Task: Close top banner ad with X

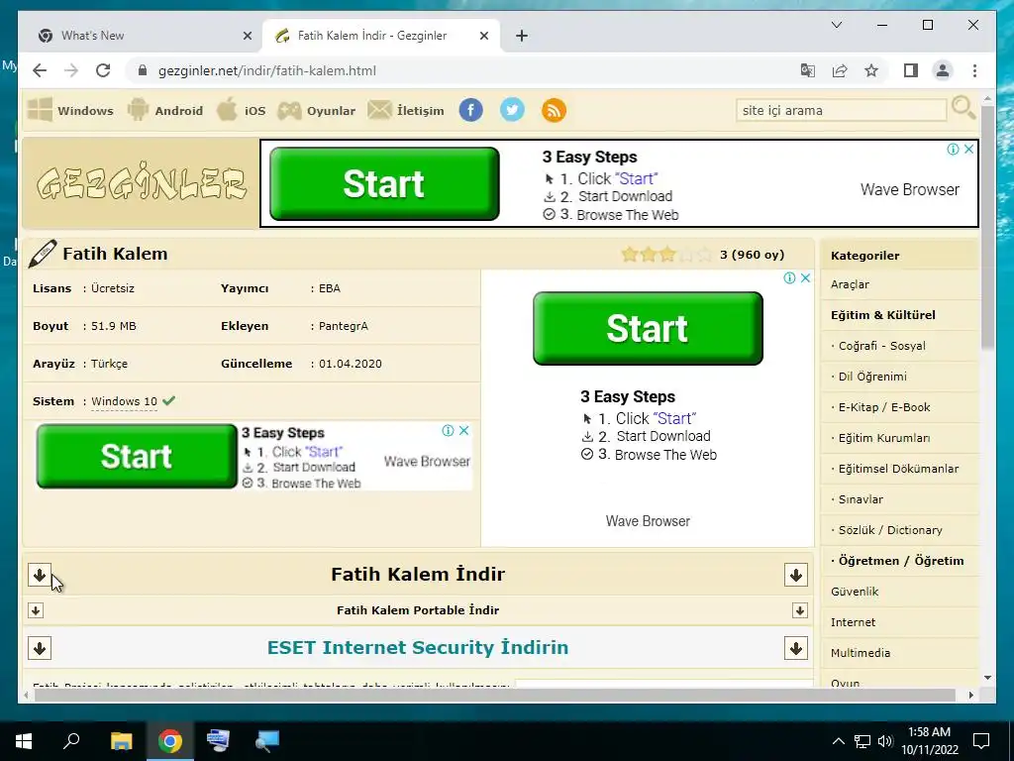Action: [968, 149]
